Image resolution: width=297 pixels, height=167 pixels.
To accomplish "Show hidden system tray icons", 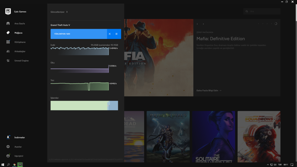I will point(267,164).
